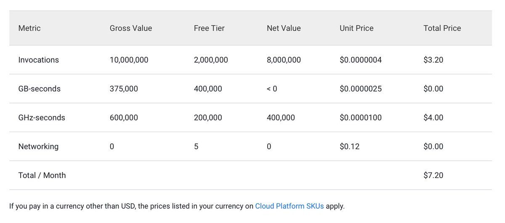Viewport: 505px width, 223px height.
Task: Click the Unit Price column header
Action: [x=356, y=28]
